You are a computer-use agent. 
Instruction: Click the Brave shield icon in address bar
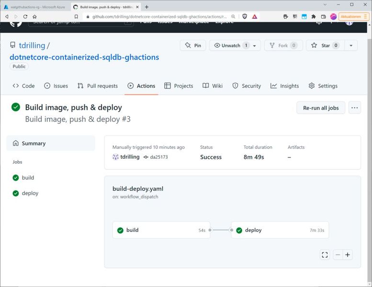245,16
